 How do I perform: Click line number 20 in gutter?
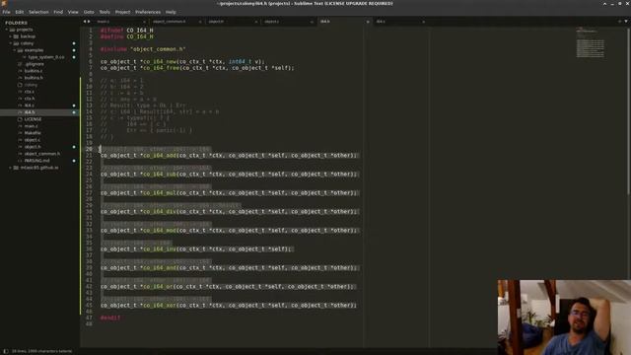coord(89,149)
